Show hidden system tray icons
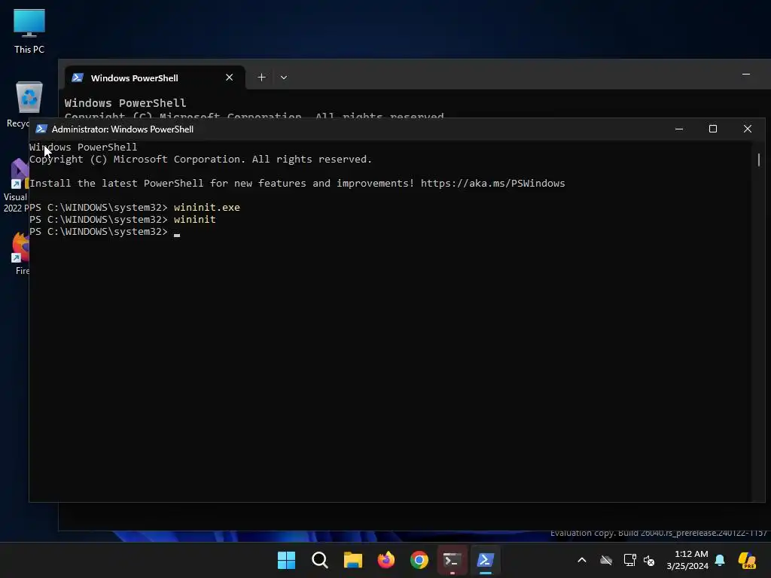 [582, 560]
